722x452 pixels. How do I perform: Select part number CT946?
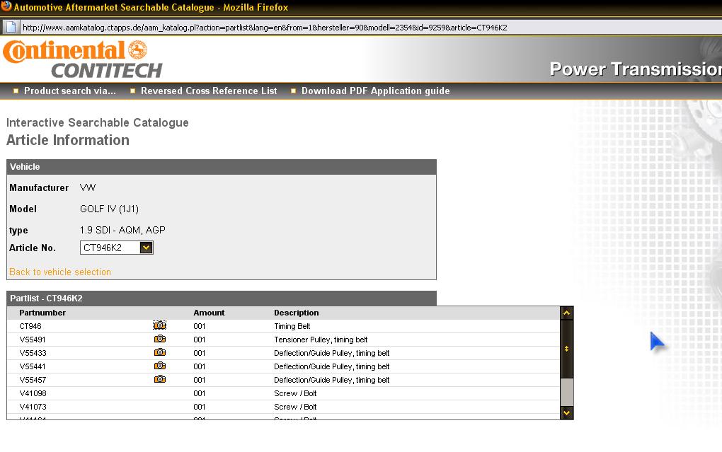pos(30,326)
